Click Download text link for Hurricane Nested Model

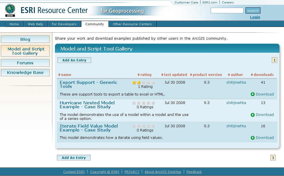click(265, 115)
